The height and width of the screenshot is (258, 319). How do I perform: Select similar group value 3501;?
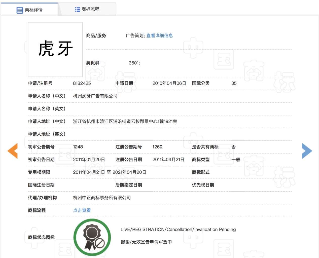pyautogui.click(x=134, y=63)
